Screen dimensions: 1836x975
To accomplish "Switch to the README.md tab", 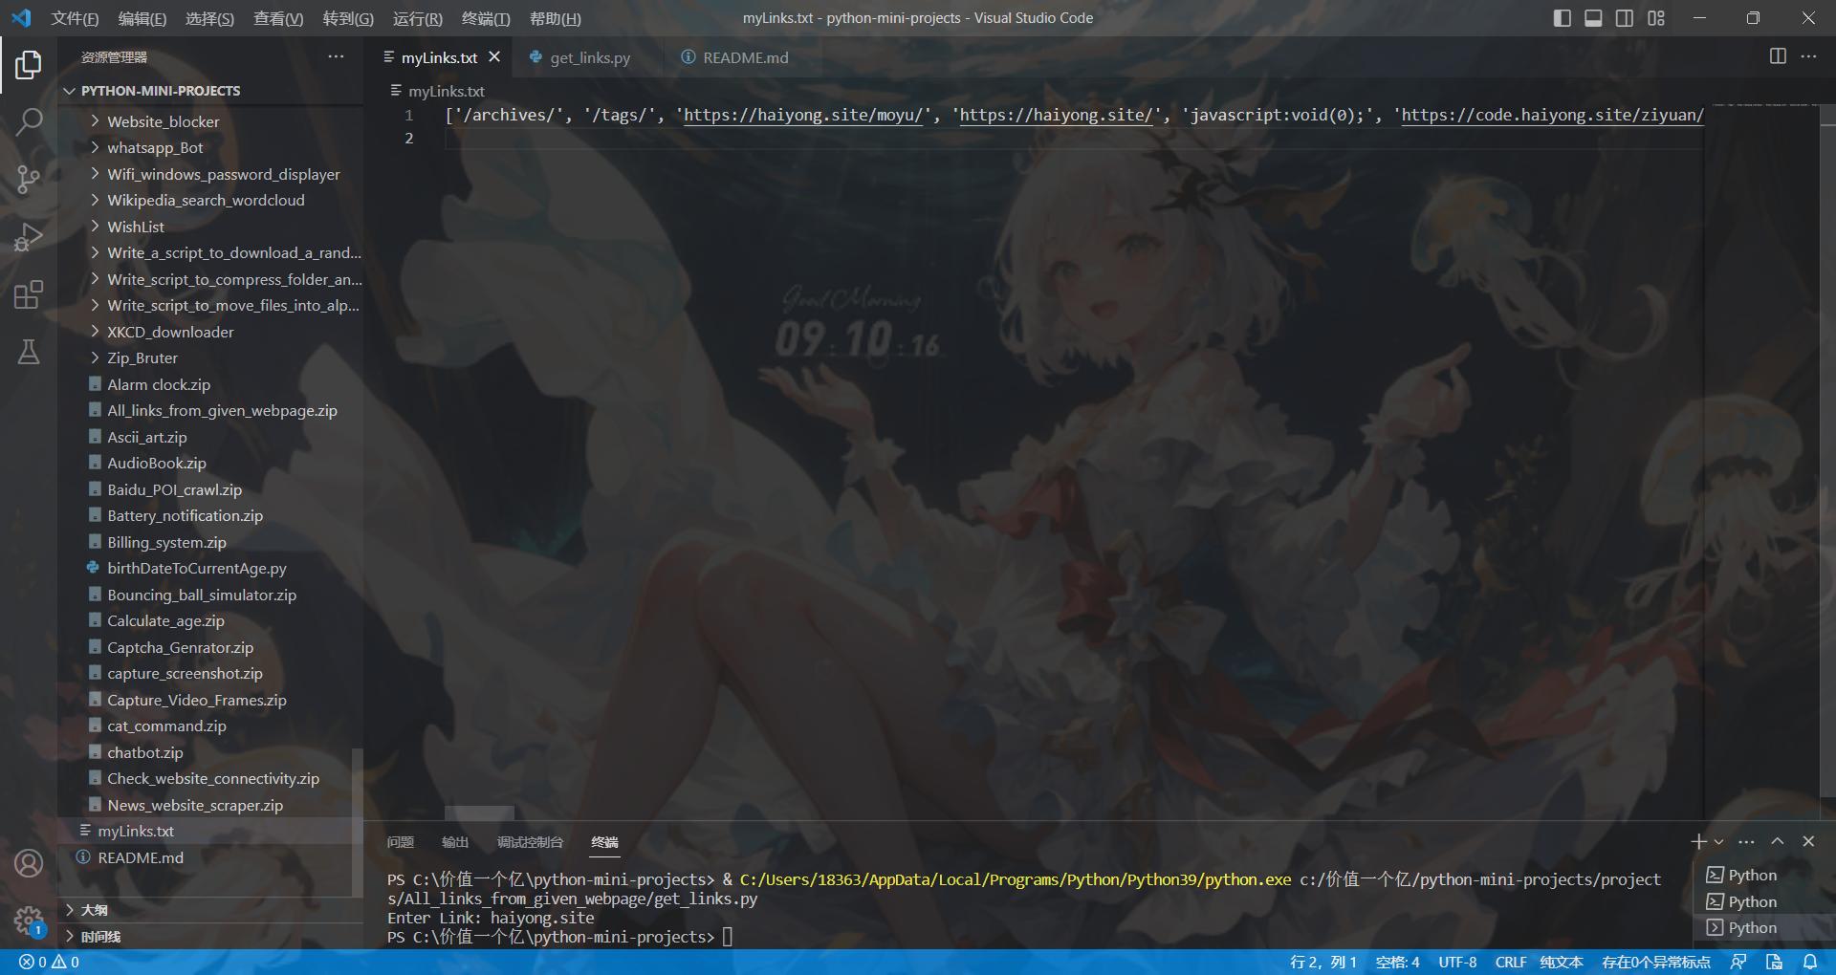I will [745, 57].
